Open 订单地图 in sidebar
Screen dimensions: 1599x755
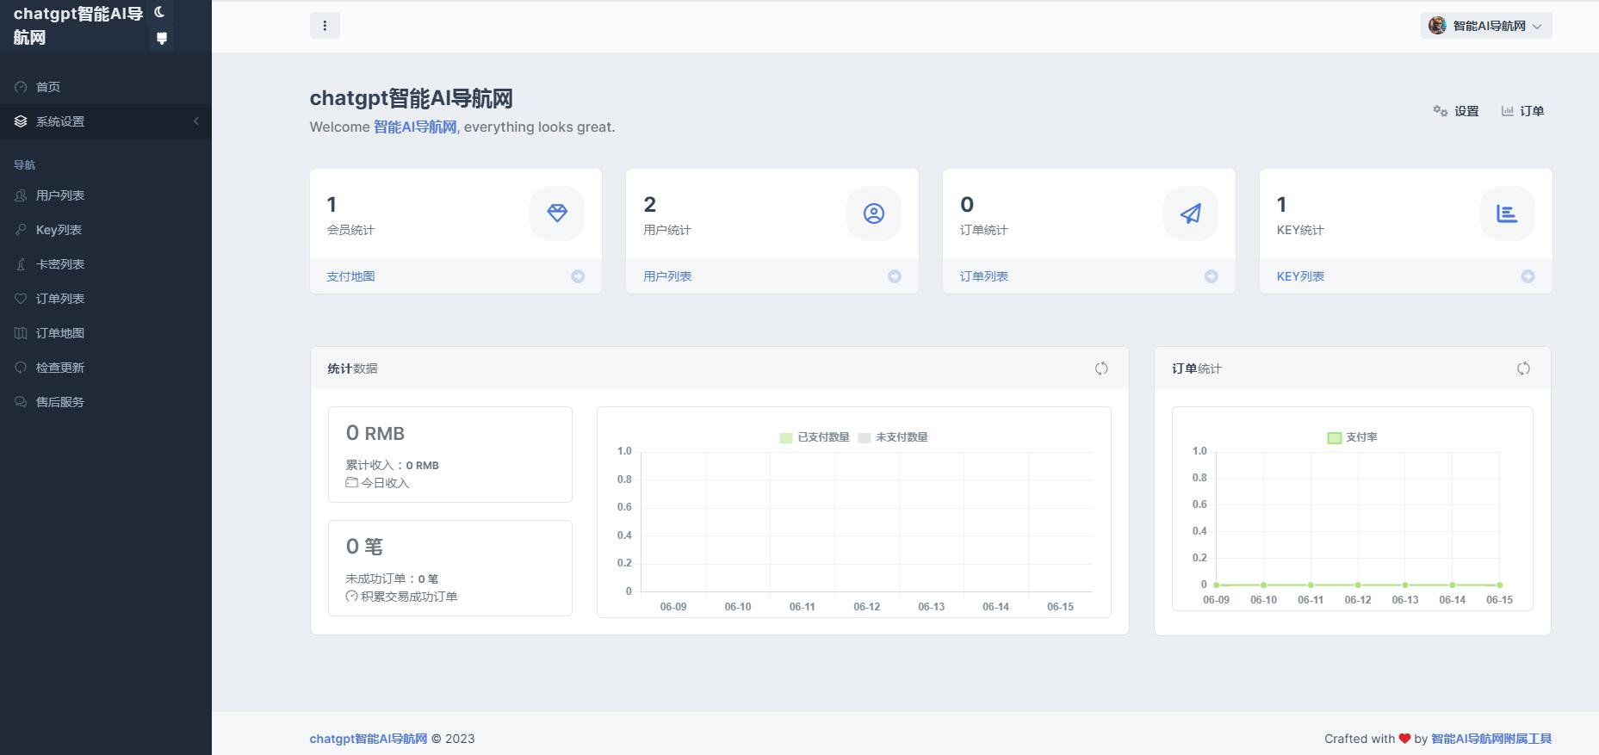coord(106,333)
